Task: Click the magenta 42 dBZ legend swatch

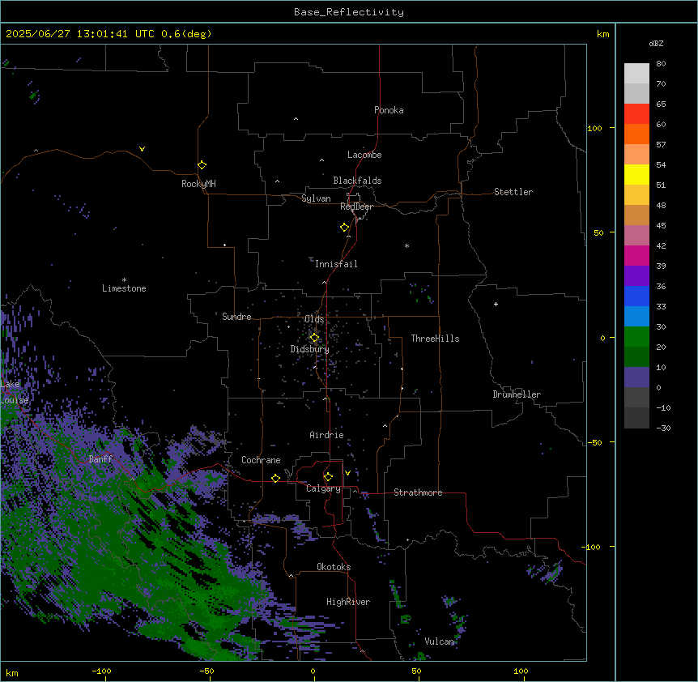Action: tap(636, 255)
